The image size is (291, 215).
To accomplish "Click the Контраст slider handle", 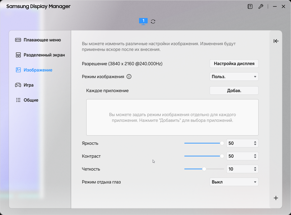I will click(x=222, y=156).
